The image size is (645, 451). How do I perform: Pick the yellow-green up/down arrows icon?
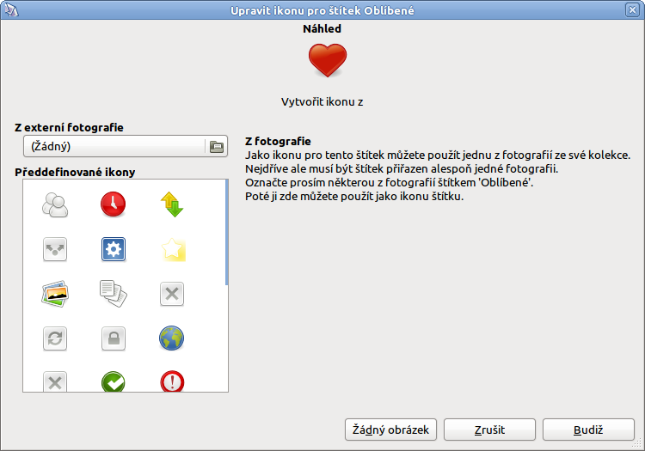pyautogui.click(x=171, y=204)
